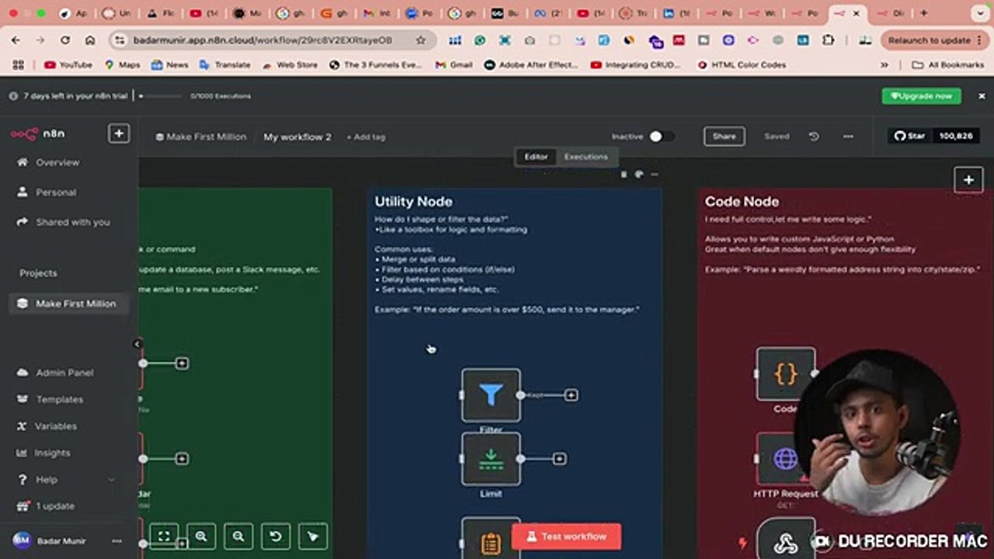Image resolution: width=994 pixels, height=559 pixels.
Task: Change the Utility Node sticky color
Action: 639,175
